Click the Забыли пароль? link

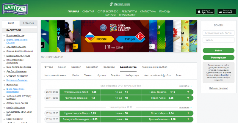pyautogui.click(x=219, y=88)
